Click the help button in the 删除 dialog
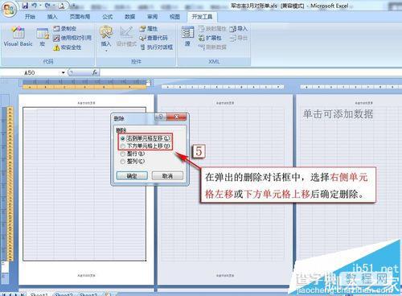This screenshot has width=402, height=296. coord(160,117)
